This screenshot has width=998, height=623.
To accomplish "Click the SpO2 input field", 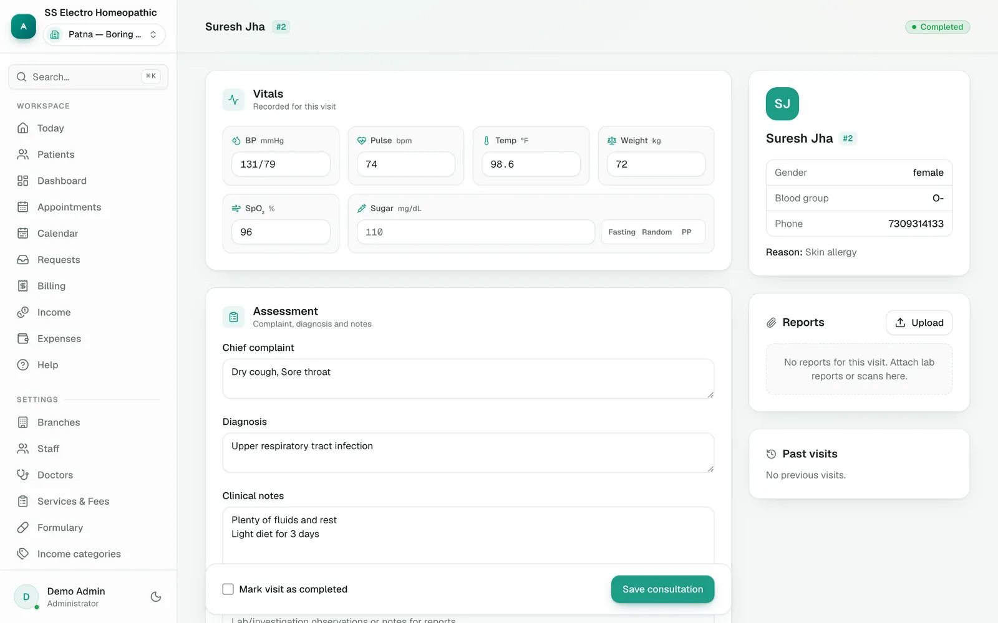I will pyautogui.click(x=281, y=232).
